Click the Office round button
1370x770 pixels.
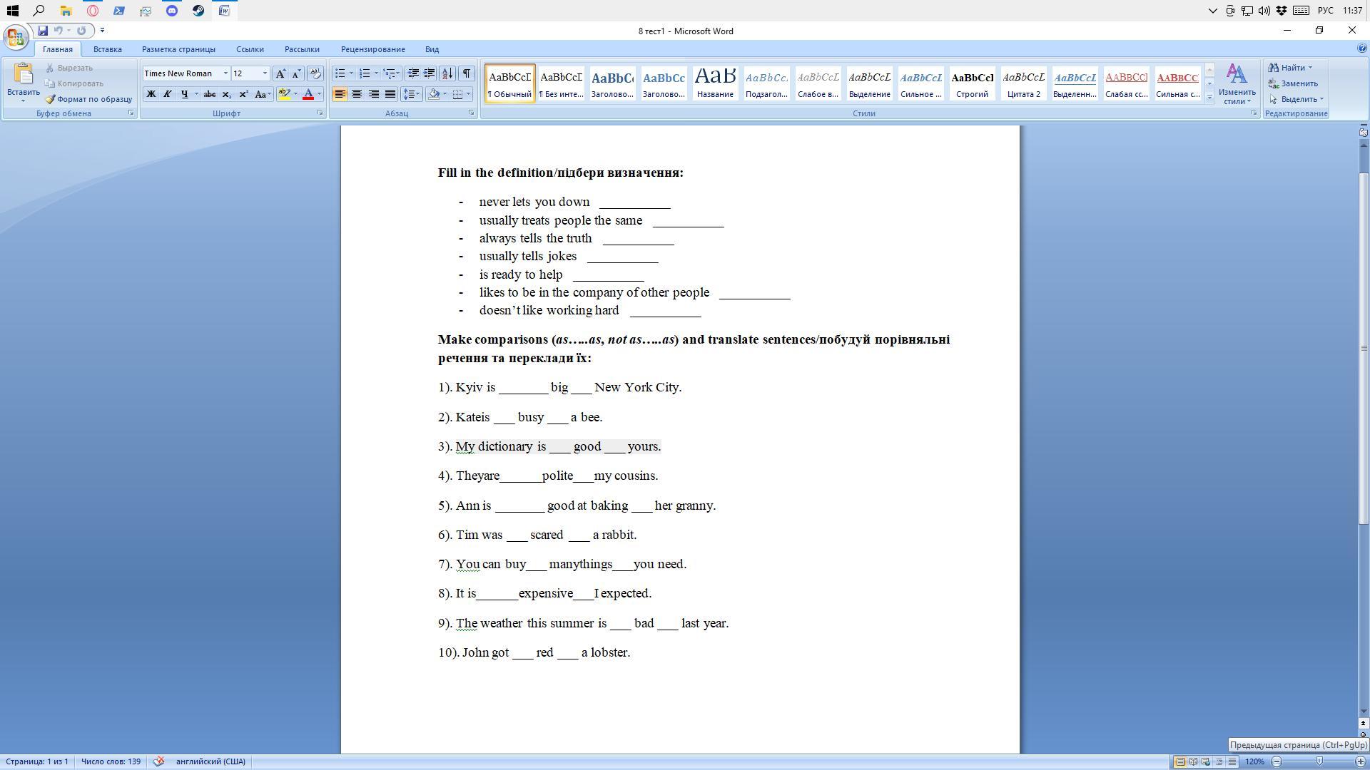click(16, 37)
